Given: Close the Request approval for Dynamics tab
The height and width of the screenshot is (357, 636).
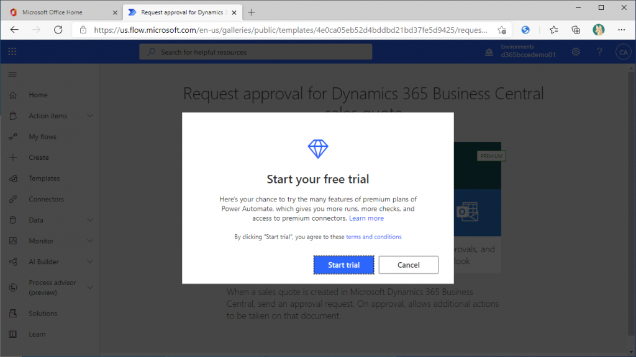Looking at the screenshot, I should (x=234, y=12).
